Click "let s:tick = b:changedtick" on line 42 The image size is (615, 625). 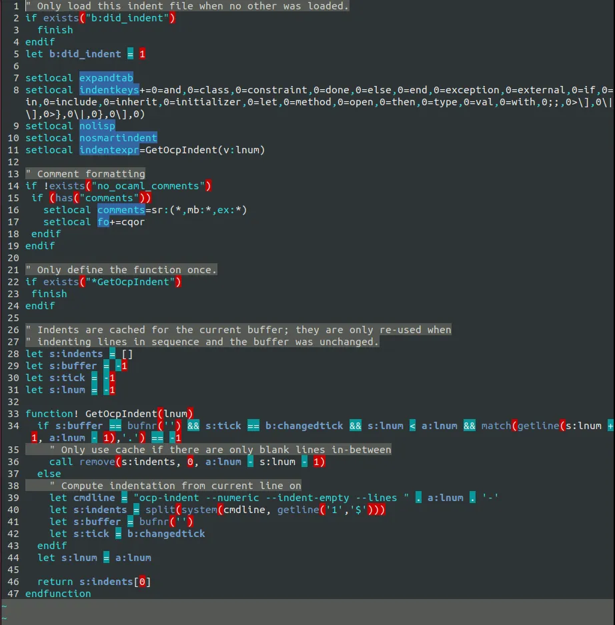(x=127, y=533)
